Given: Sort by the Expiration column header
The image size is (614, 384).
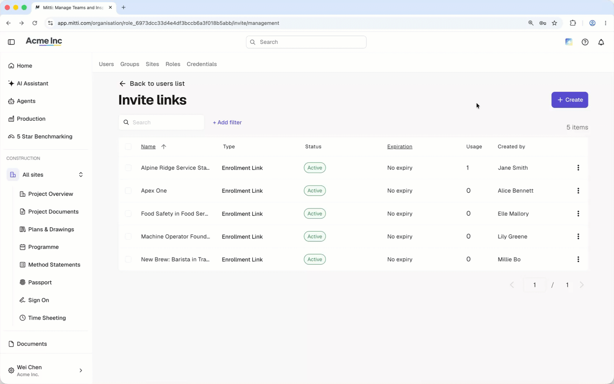Looking at the screenshot, I should [400, 147].
